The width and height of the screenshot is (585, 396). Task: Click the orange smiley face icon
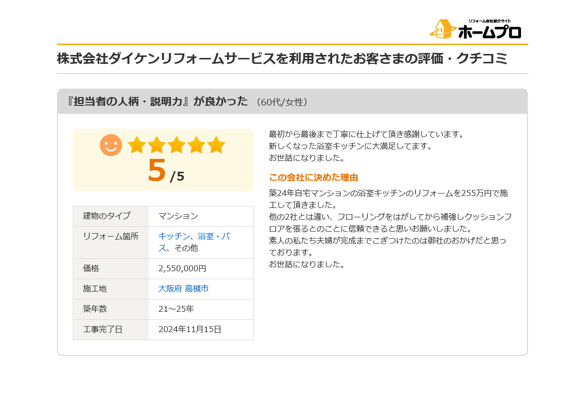click(111, 145)
